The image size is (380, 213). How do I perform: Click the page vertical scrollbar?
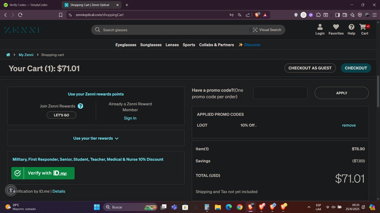point(378,91)
